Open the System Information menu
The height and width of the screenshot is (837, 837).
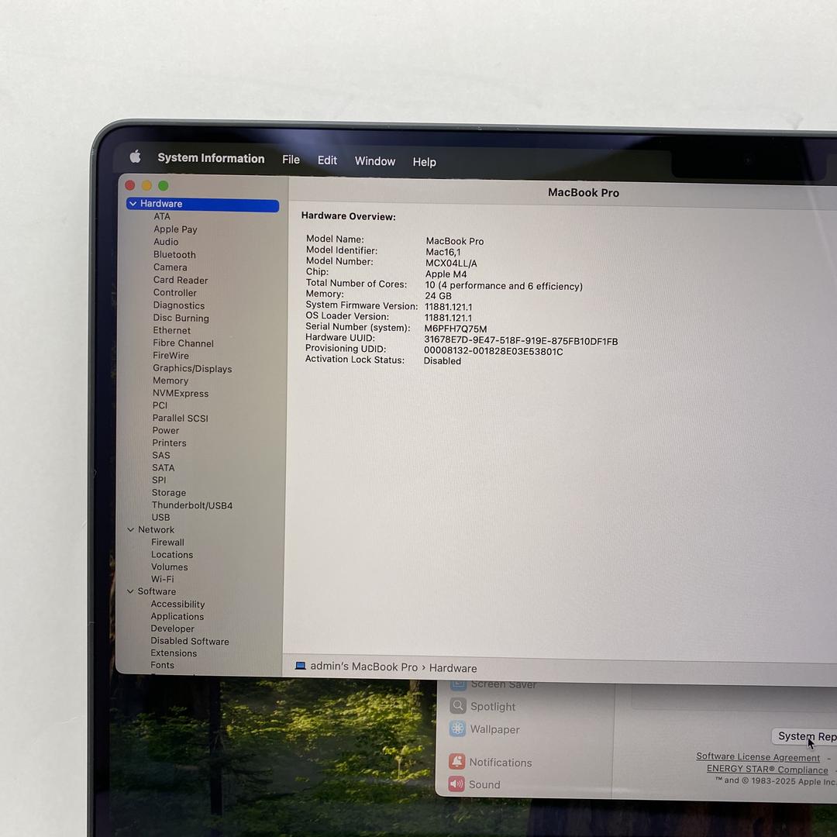pos(211,158)
